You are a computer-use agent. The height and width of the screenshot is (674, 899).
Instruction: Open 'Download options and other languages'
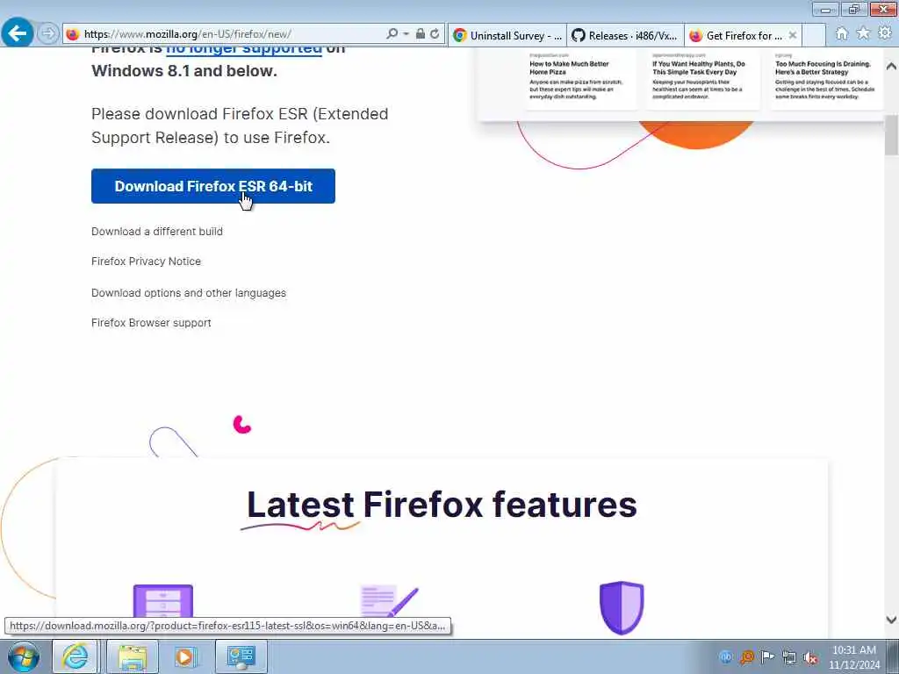189,293
